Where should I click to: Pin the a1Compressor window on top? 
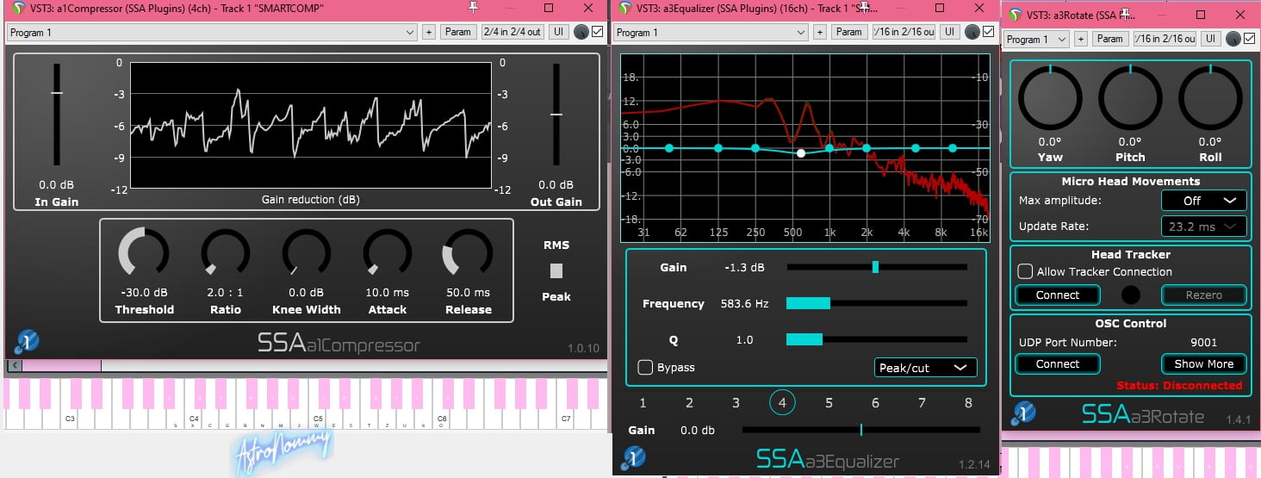pos(472,8)
